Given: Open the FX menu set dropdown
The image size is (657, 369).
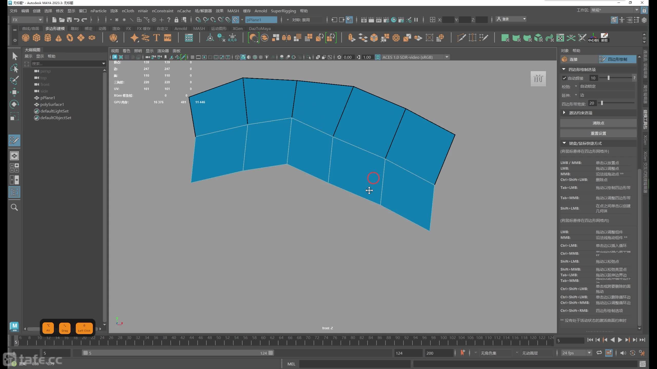Looking at the screenshot, I should coord(27,20).
